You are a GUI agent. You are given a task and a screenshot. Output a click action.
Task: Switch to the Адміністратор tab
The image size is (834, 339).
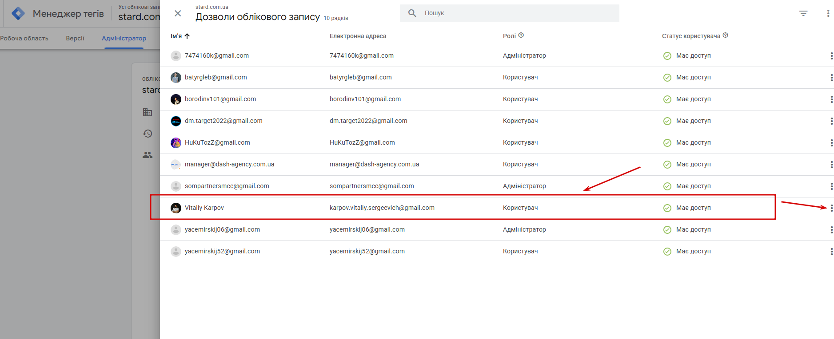[x=124, y=38]
